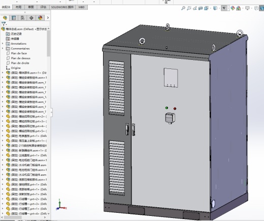This screenshot has width=264, height=221.
Task: Click the feature tree filter input field
Action: [25, 24]
